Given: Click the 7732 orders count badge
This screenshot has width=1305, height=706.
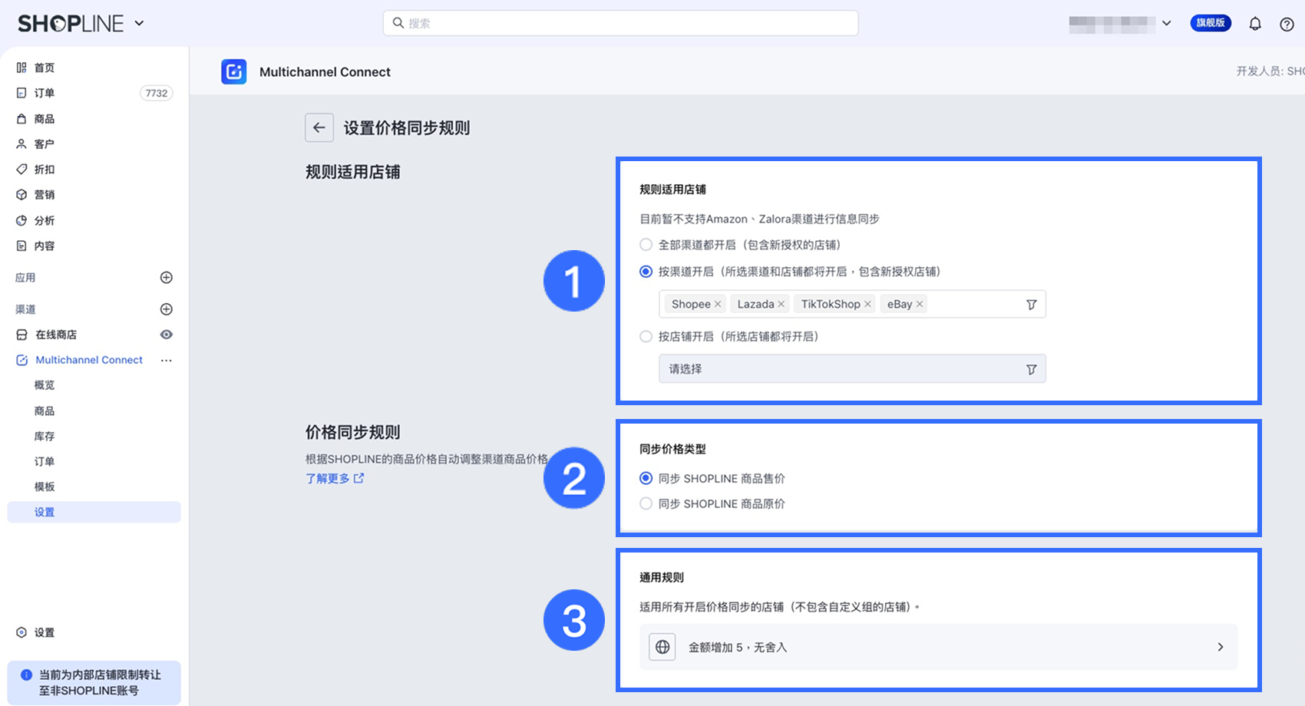Looking at the screenshot, I should tap(157, 93).
